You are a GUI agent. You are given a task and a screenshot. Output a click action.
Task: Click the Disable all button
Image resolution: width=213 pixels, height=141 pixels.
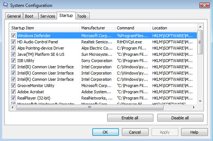click(180, 118)
